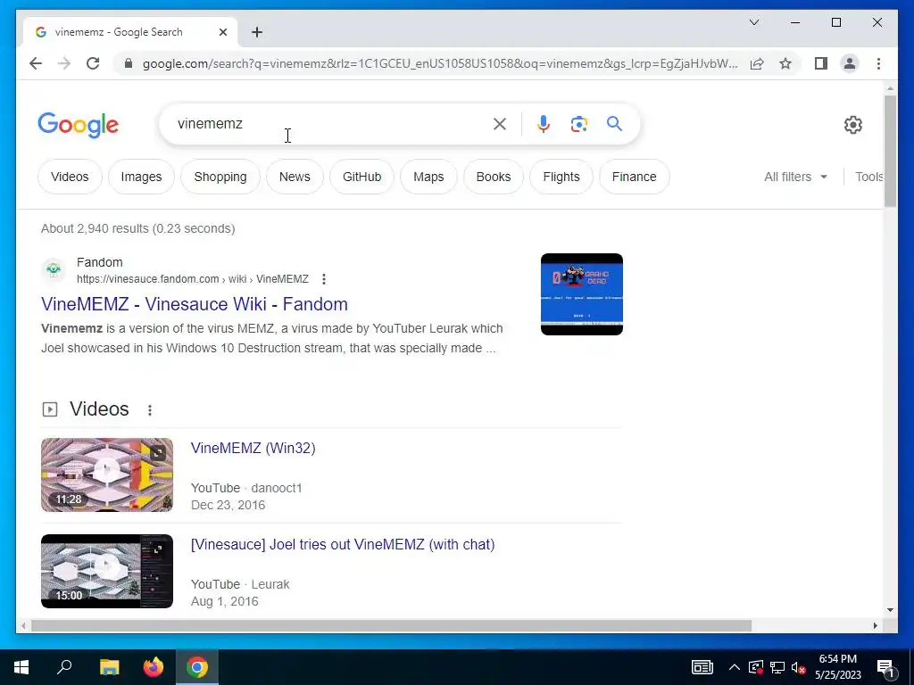This screenshot has width=914, height=685.
Task: Close the vinememz Google Search tab
Action: point(222,32)
